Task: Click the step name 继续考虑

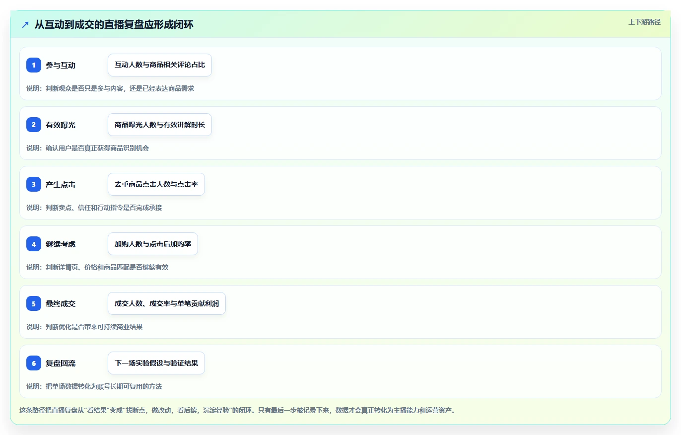Action: (x=61, y=244)
